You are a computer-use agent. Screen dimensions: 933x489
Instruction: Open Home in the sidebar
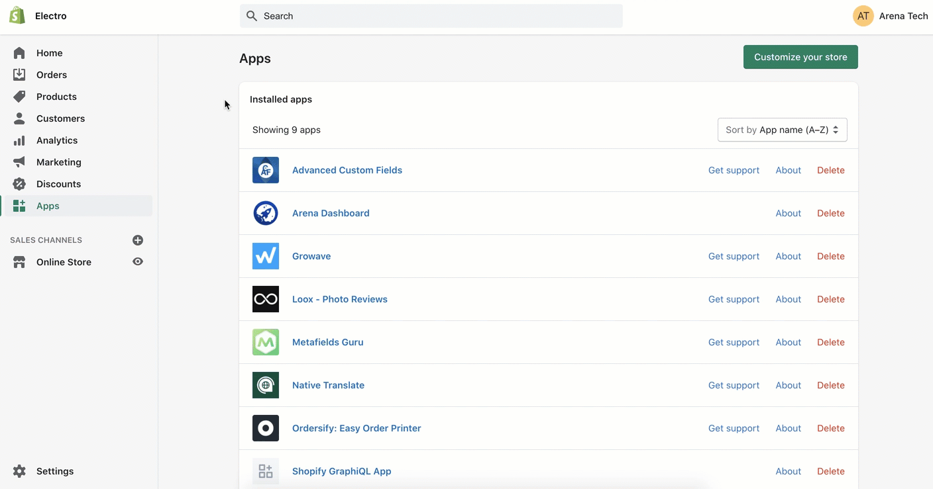[x=50, y=53]
